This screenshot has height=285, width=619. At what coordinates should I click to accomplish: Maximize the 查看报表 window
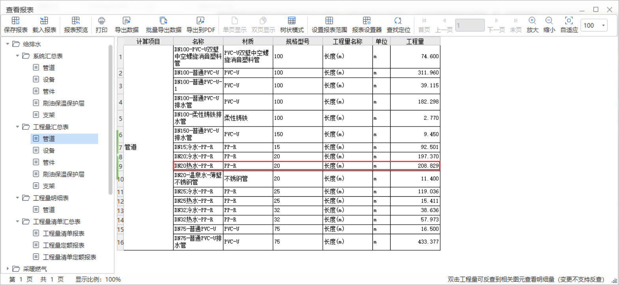click(x=596, y=9)
